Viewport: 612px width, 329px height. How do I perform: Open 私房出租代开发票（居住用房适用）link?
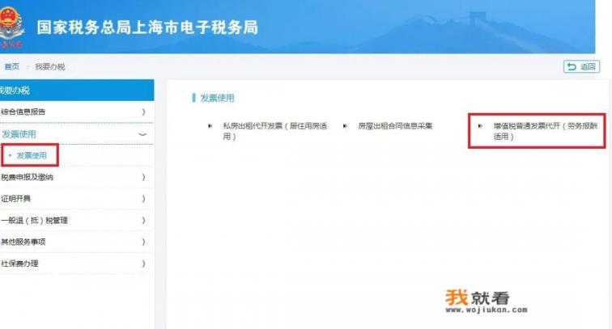click(x=274, y=131)
